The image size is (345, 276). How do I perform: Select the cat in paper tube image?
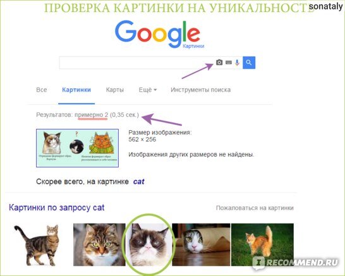click(x=201, y=244)
